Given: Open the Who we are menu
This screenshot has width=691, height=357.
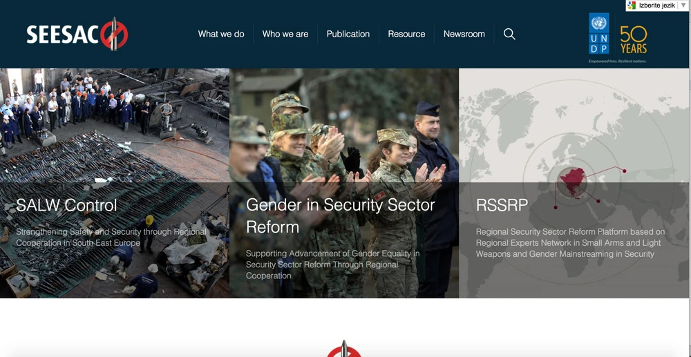Looking at the screenshot, I should pyautogui.click(x=285, y=34).
